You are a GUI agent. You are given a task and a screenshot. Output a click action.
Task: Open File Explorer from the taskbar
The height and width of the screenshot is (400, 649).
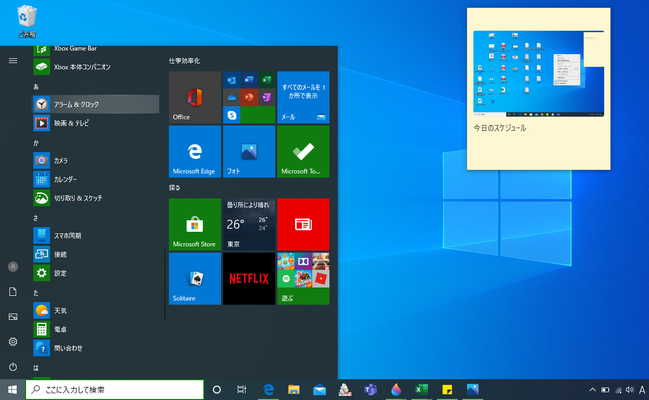click(x=294, y=390)
